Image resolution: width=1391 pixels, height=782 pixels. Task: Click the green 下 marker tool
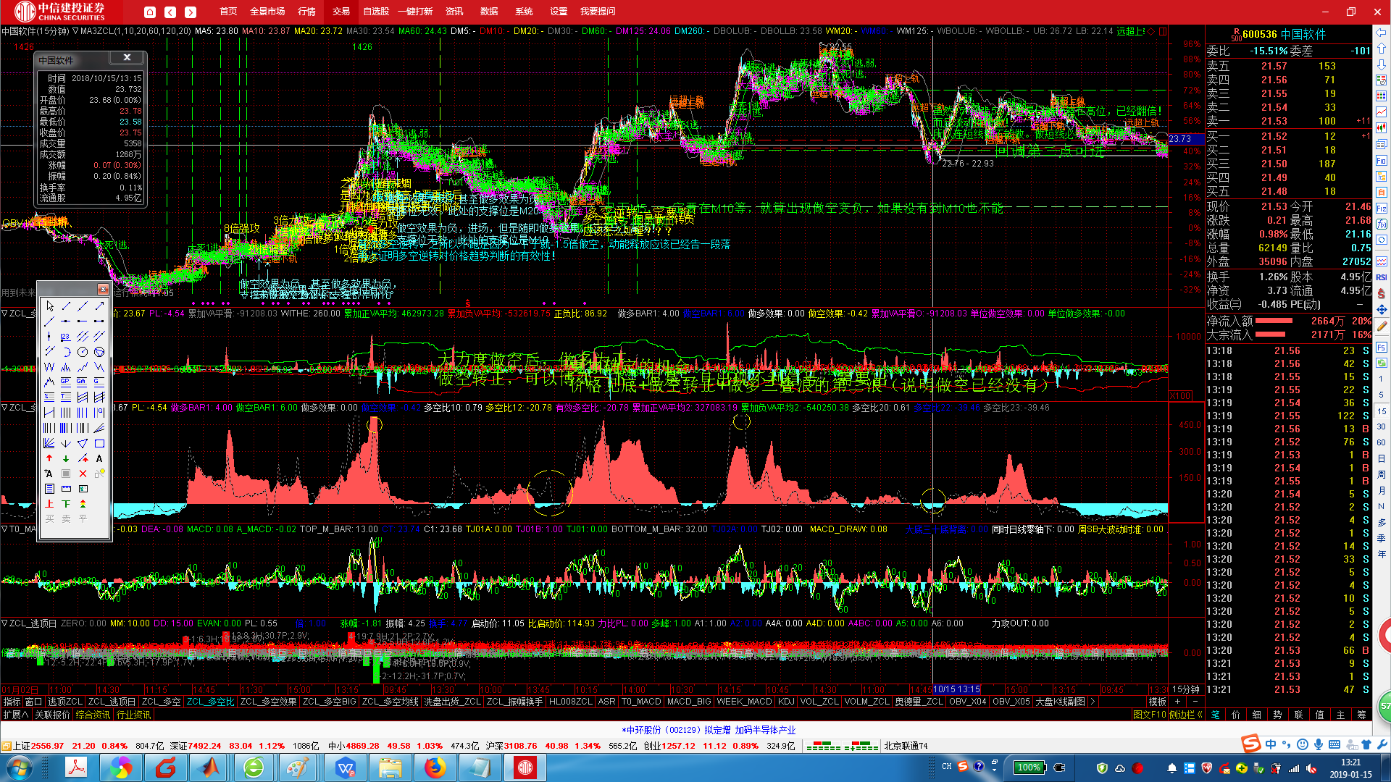(x=66, y=504)
